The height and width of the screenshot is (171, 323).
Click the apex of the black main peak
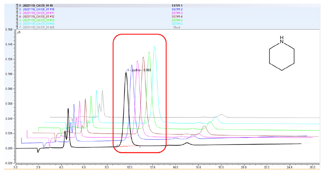(126, 73)
